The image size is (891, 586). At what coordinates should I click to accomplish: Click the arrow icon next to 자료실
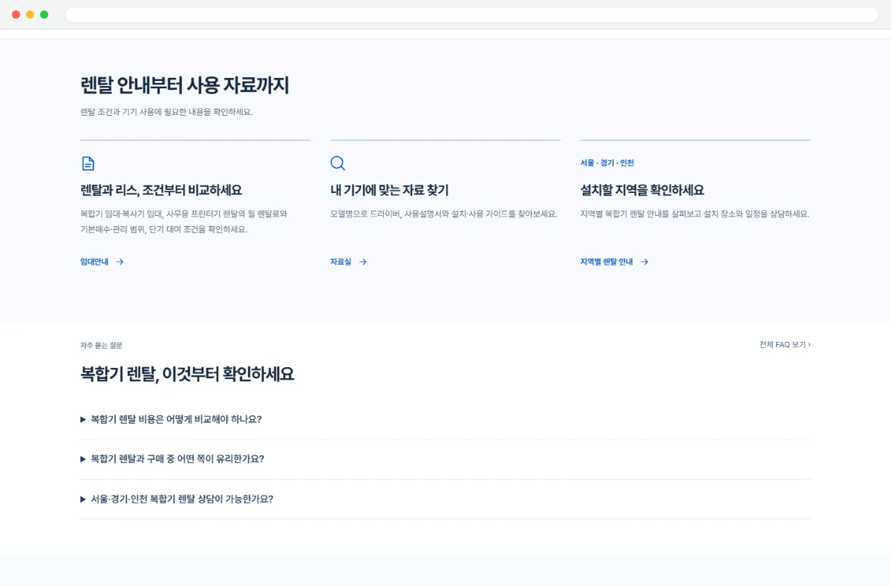pyautogui.click(x=362, y=262)
